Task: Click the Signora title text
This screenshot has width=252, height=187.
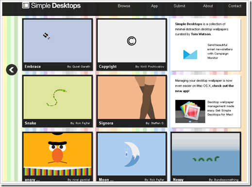Action: click(x=106, y=123)
